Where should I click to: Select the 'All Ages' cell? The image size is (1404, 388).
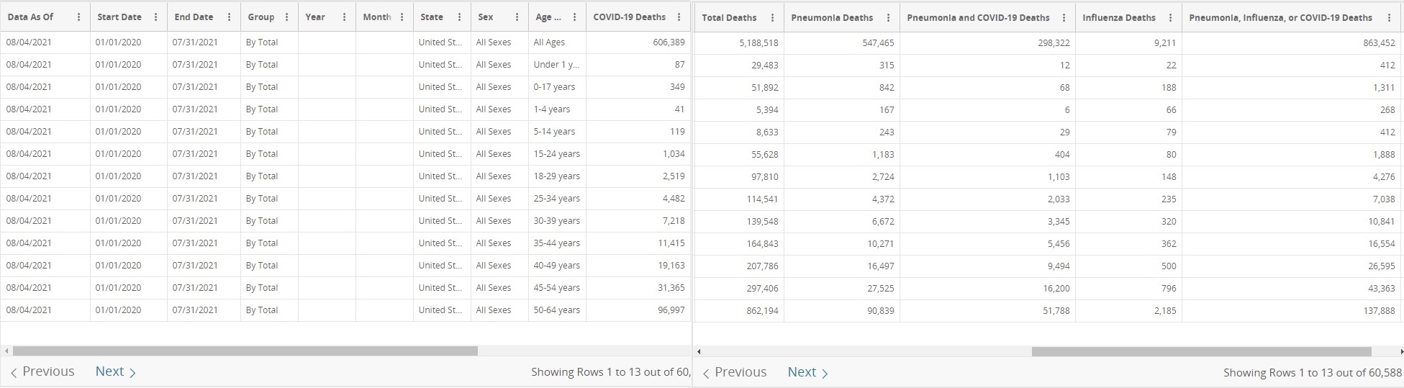[x=558, y=42]
